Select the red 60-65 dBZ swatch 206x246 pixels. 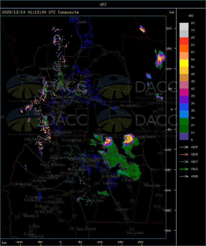click(x=184, y=41)
